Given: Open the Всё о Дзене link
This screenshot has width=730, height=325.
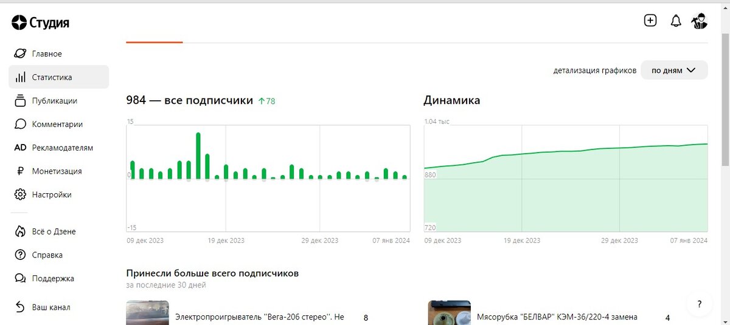Looking at the screenshot, I should pos(54,231).
